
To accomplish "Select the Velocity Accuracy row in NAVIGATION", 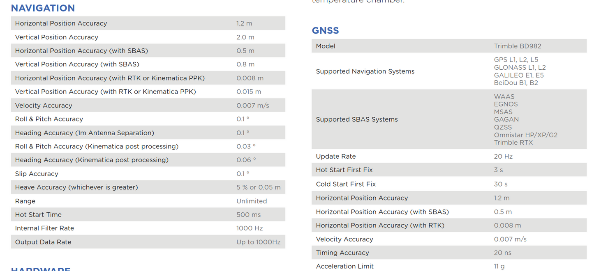I will click(x=148, y=105).
